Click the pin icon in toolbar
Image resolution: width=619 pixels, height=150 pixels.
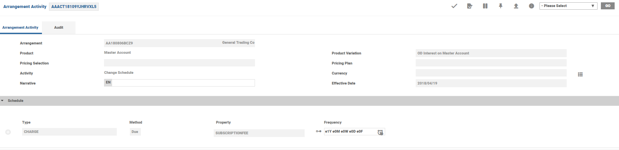(x=501, y=6)
